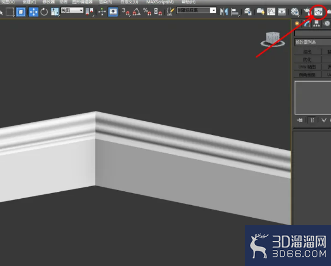Open the 视图 reference coordinate system dropdown
Viewport: 331px width, 266px height.
72,10
